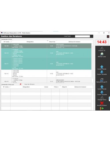This screenshot has width=110, height=142.
Task: Click the SoftCaisse app icon in title bar
Action: click(x=2, y=33)
